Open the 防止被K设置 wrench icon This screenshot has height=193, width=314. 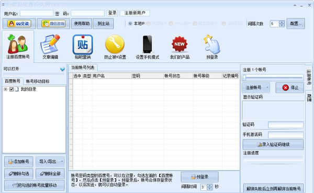click(115, 47)
